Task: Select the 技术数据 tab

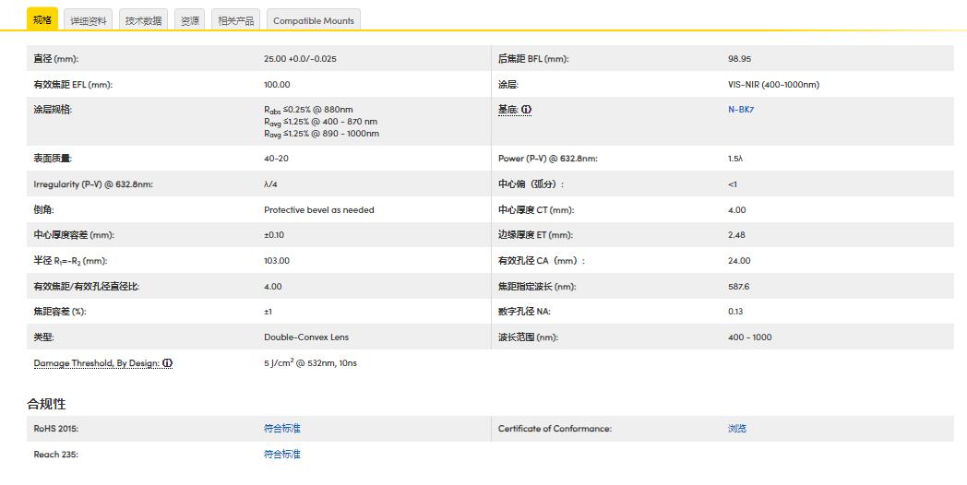Action: (x=143, y=20)
